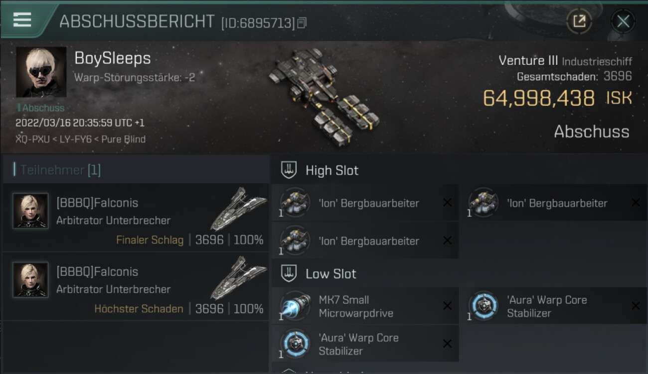The height and width of the screenshot is (374, 648).
Task: Open BoySleeps character portrait
Action: point(41,72)
